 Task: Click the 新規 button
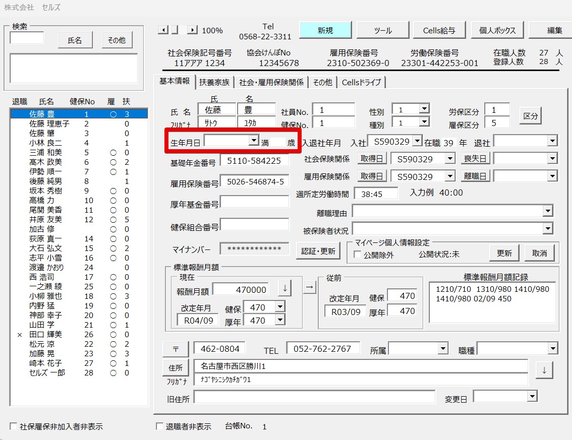coord(325,30)
